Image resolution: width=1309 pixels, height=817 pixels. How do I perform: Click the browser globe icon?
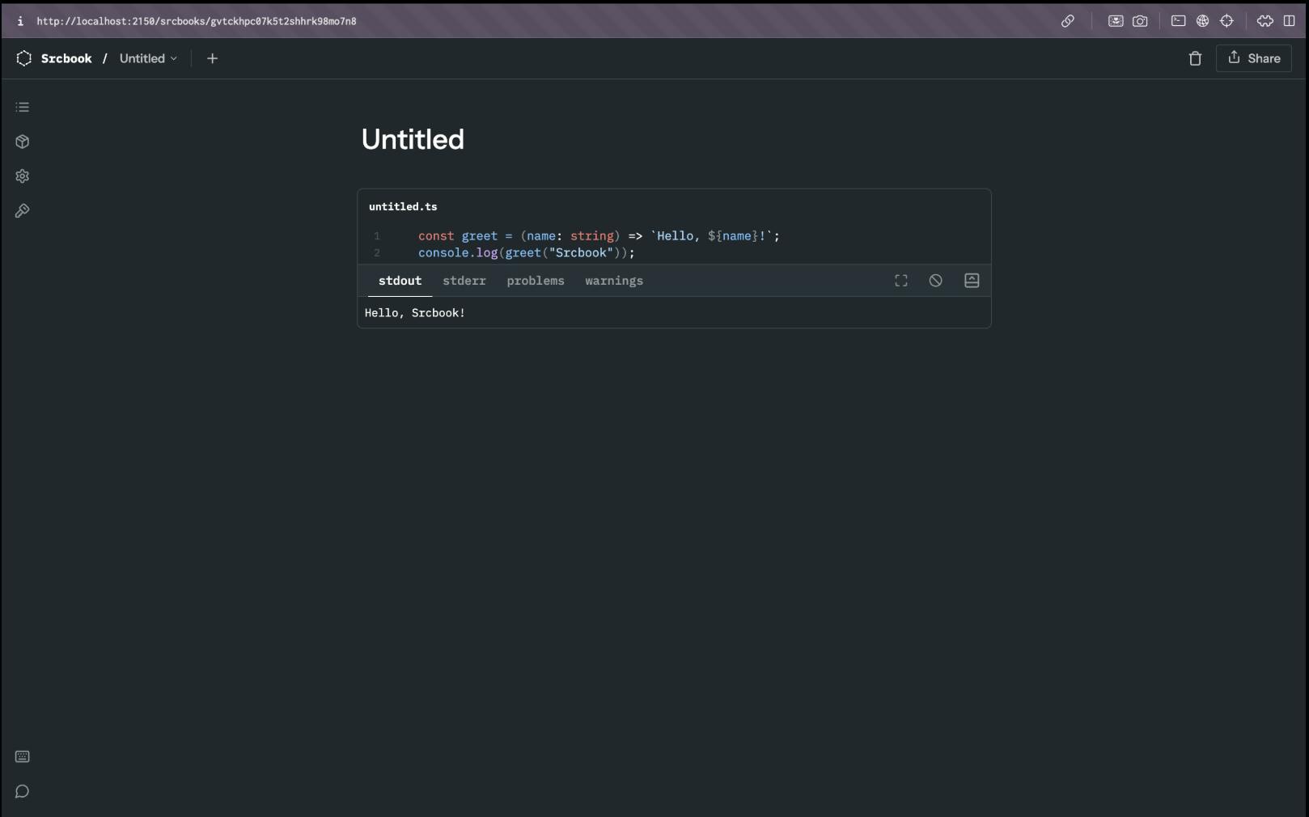pos(1203,21)
